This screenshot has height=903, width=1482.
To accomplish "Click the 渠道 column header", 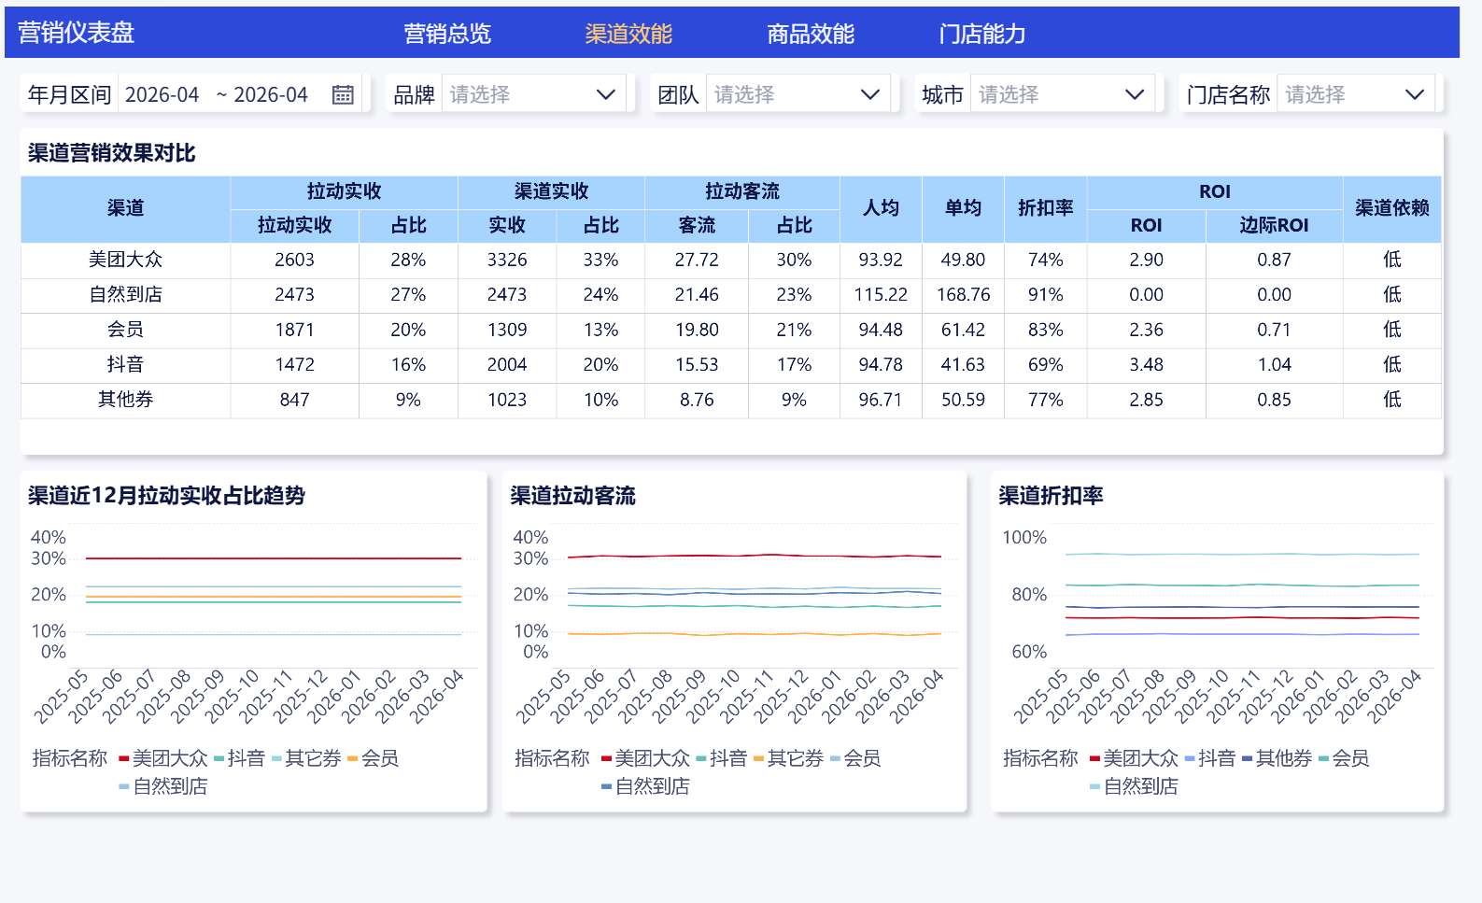I will click(x=125, y=208).
